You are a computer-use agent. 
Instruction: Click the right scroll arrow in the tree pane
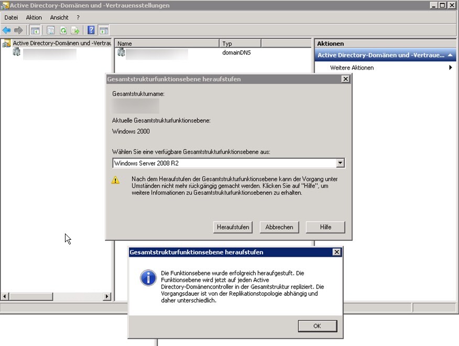point(107,297)
